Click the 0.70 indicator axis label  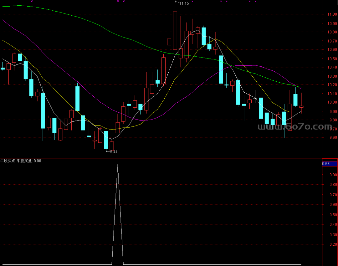click(333, 195)
